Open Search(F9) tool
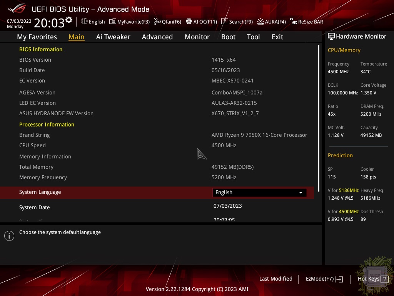 pyautogui.click(x=237, y=22)
